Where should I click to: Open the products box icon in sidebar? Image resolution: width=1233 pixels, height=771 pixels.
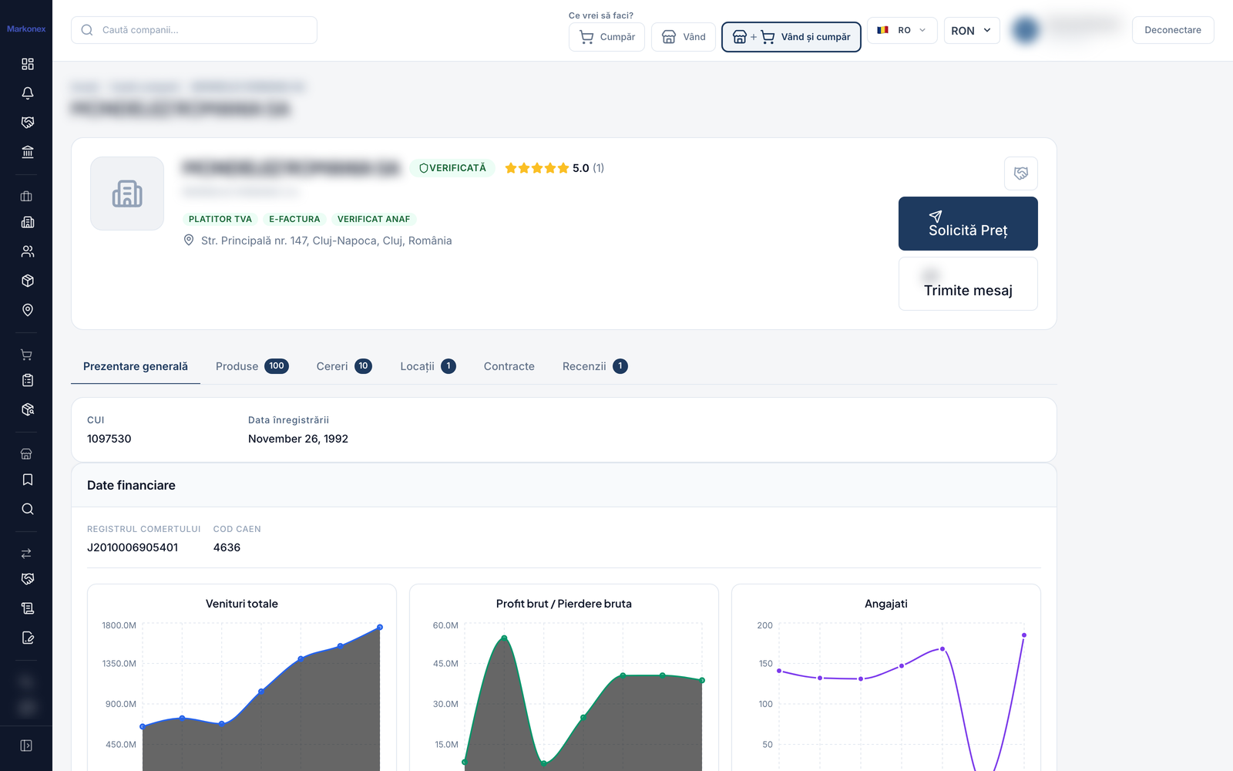click(28, 281)
